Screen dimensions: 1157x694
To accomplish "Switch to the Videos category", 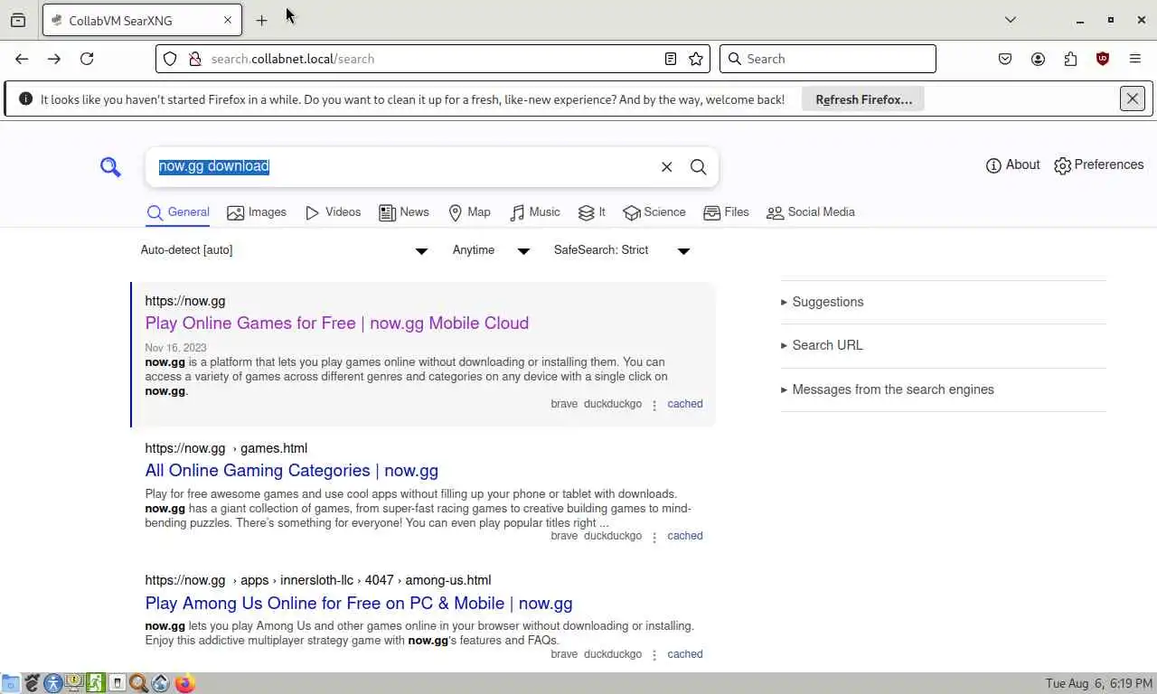I will (333, 212).
